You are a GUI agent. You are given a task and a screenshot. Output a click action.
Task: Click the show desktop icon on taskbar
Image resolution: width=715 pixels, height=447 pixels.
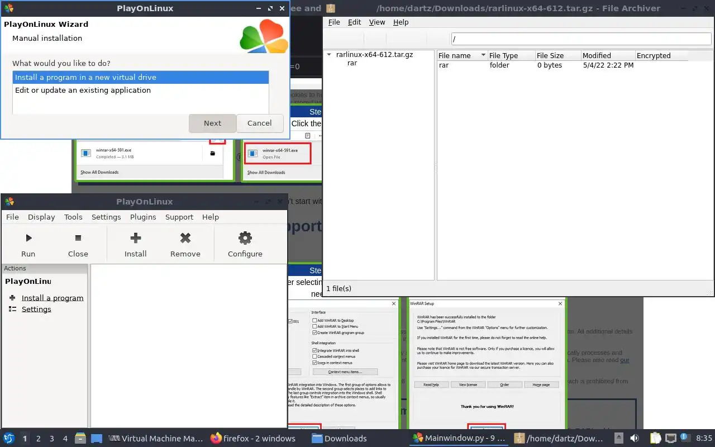[97, 438]
